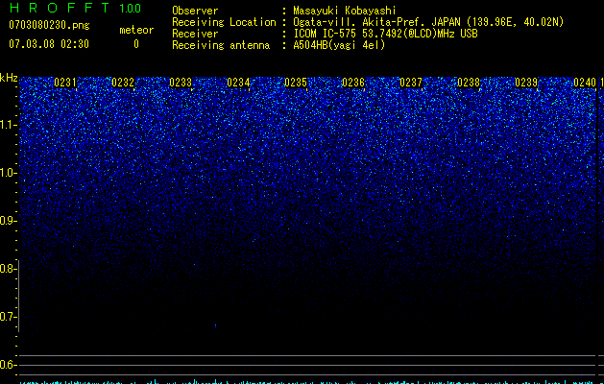Click the Observer name Masayuki Kobayashi
Image resolution: width=604 pixels, height=384 pixels.
(345, 11)
